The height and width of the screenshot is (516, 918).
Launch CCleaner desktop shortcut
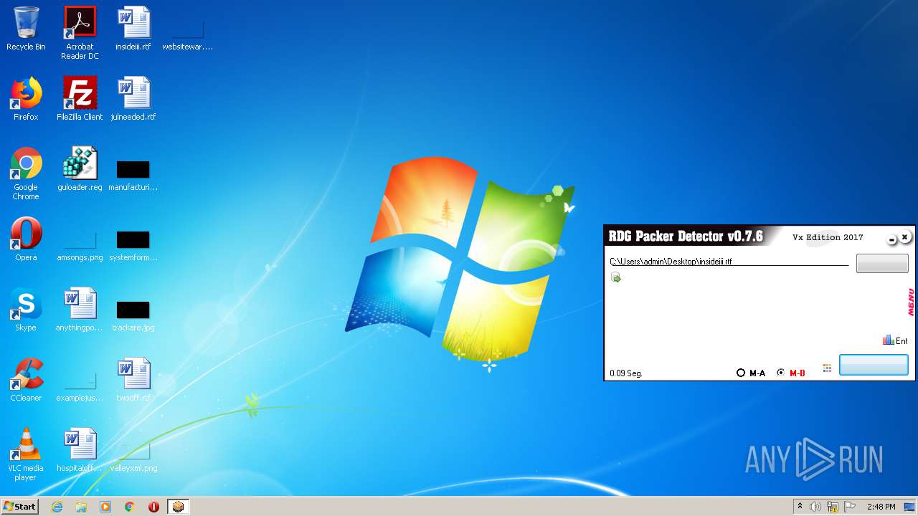26,380
